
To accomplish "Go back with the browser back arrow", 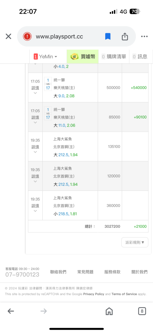I will tap(11, 311).
